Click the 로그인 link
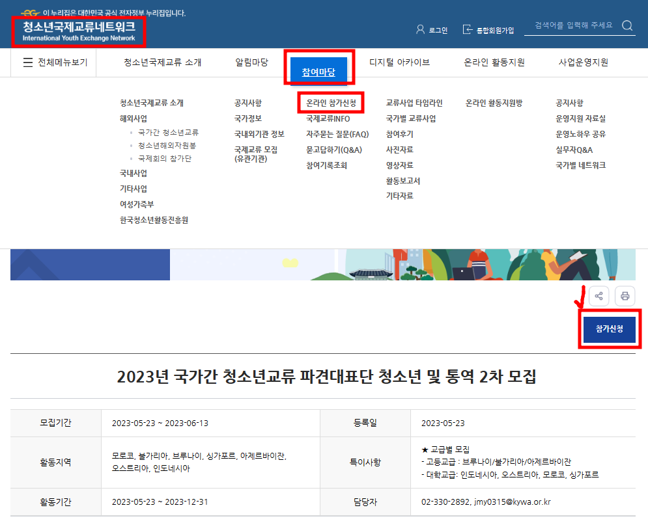 pos(438,30)
